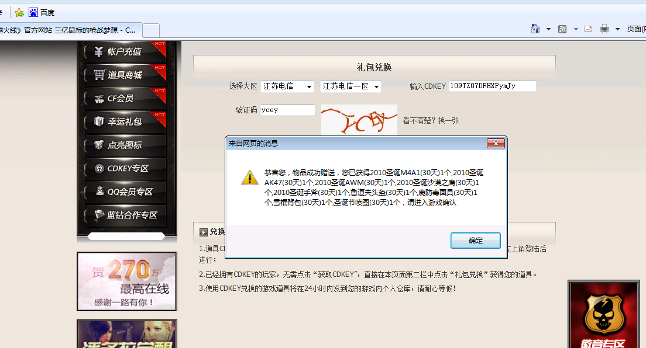The width and height of the screenshot is (646, 348).
Task: Open the CDKEY专区 sidebar menu item
Action: coord(126,169)
